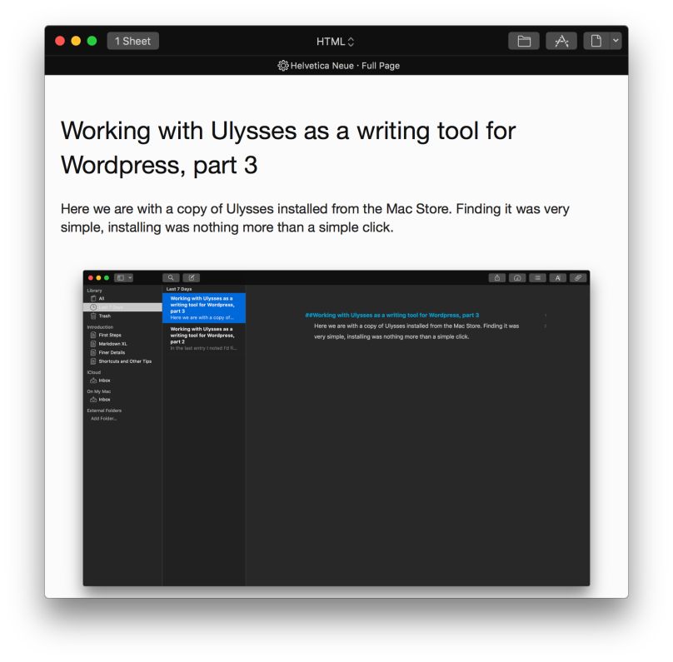This screenshot has width=673, height=662.
Task: Click the "Library" section label in the embedded sidebar
Action: 94,291
